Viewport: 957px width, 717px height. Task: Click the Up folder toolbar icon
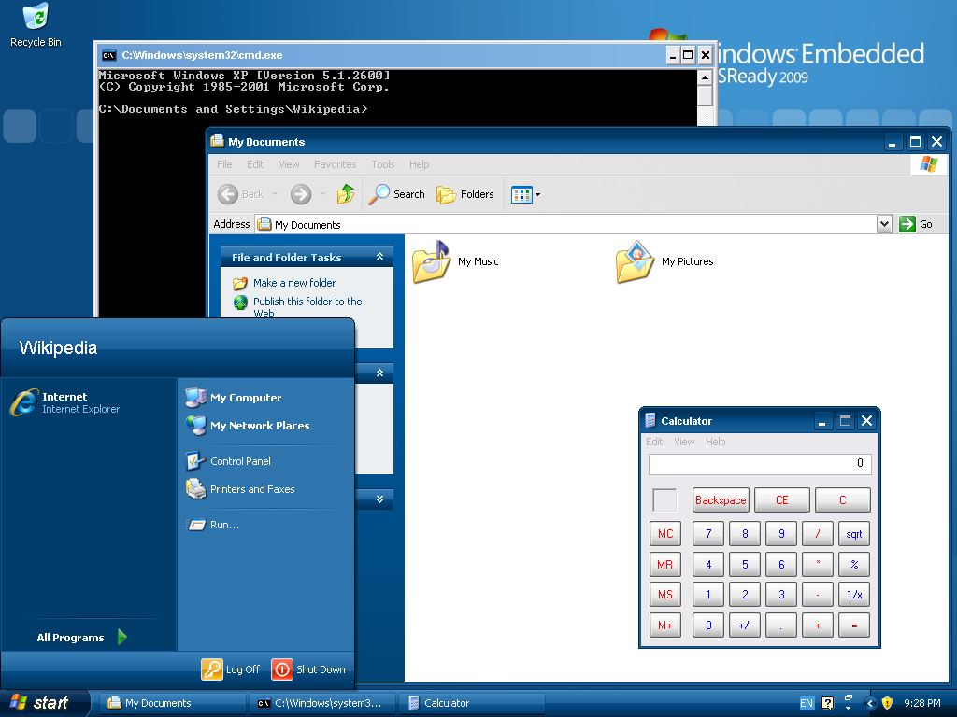tap(346, 194)
